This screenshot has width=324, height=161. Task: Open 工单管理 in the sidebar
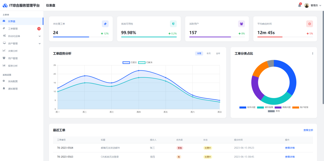[13, 29]
